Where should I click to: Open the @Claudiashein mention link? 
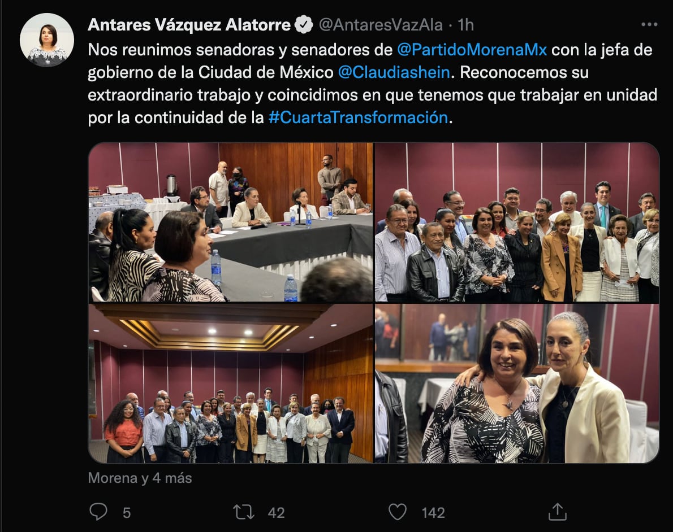click(x=394, y=72)
